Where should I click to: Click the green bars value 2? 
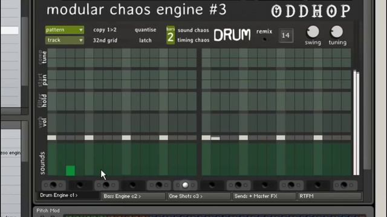click(171, 36)
